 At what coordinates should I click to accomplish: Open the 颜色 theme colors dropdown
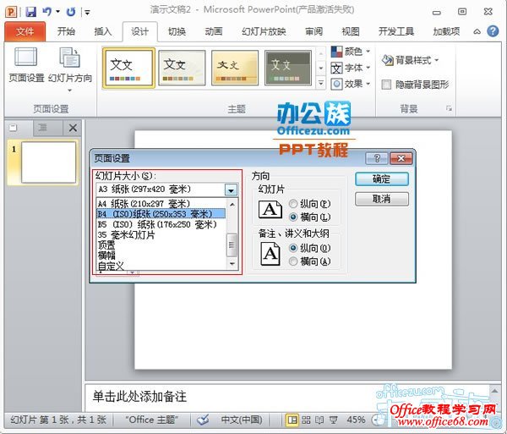(x=351, y=51)
